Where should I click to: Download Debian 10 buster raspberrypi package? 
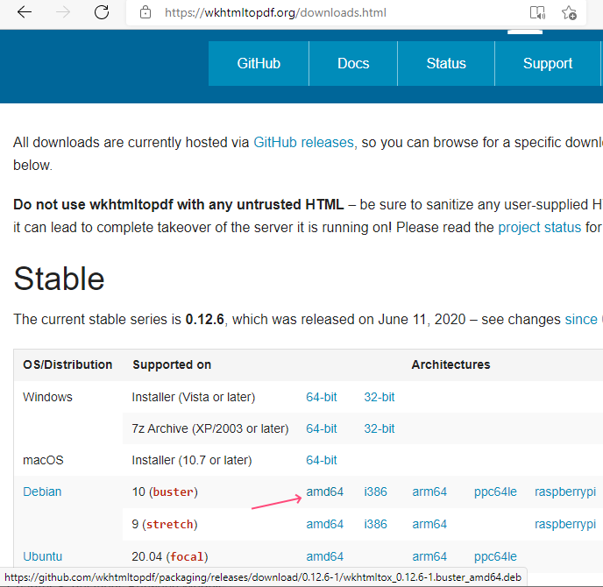coord(565,492)
